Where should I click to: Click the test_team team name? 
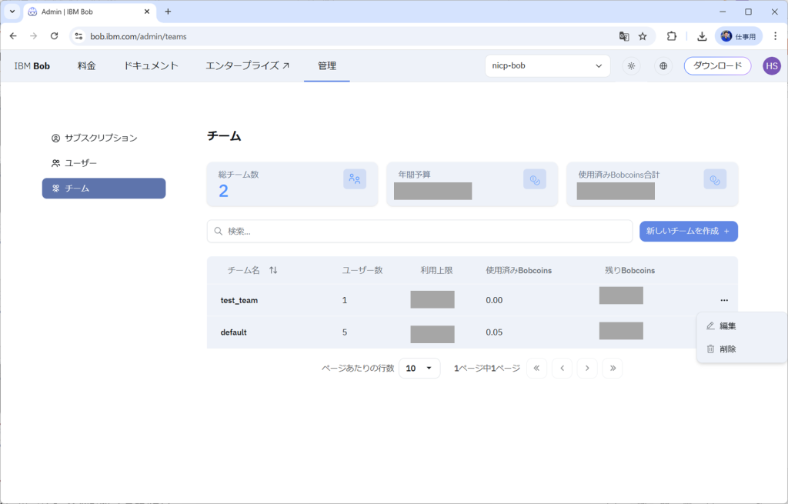239,300
